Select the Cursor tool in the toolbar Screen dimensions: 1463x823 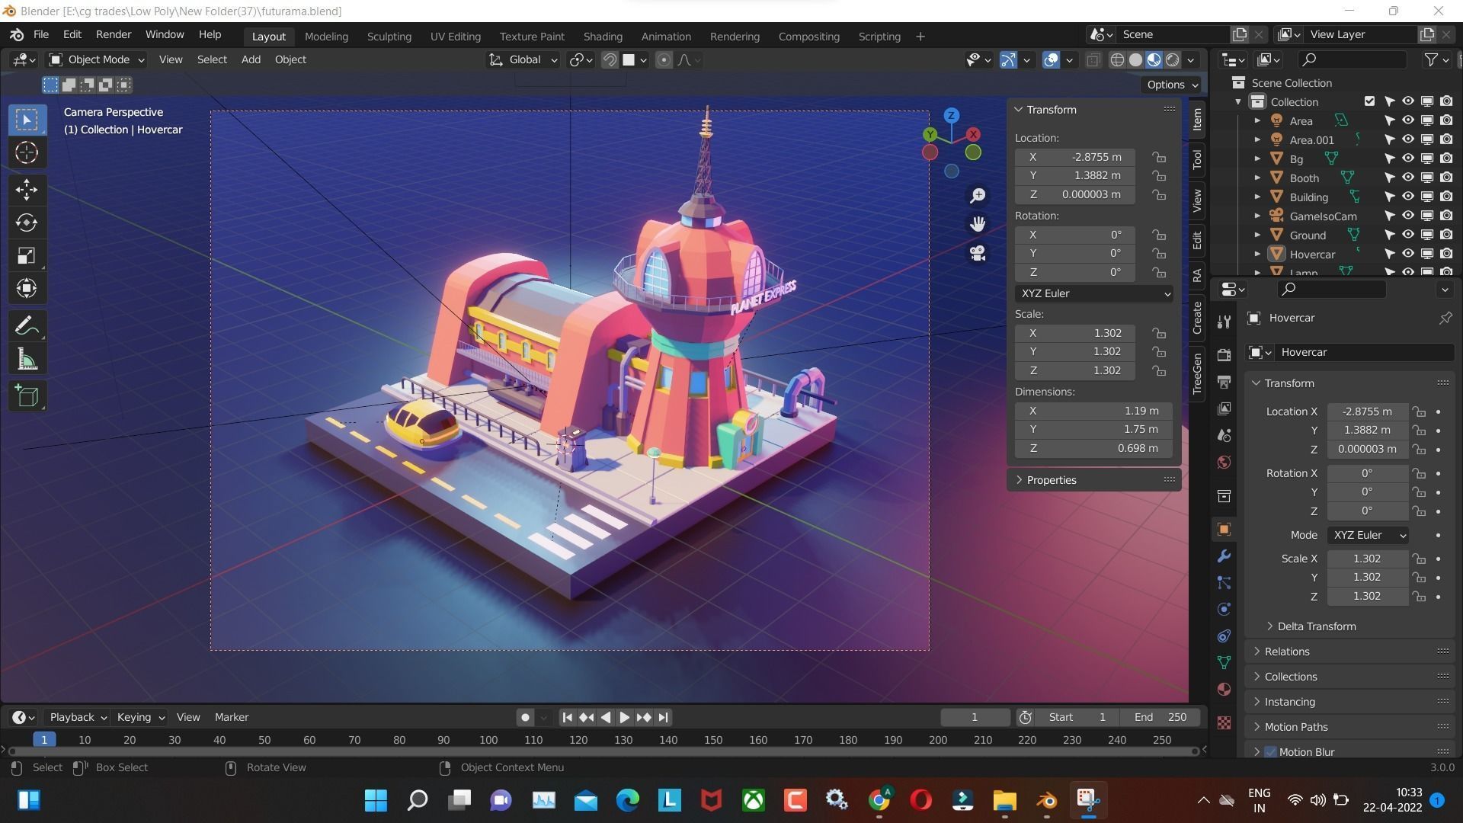27,153
